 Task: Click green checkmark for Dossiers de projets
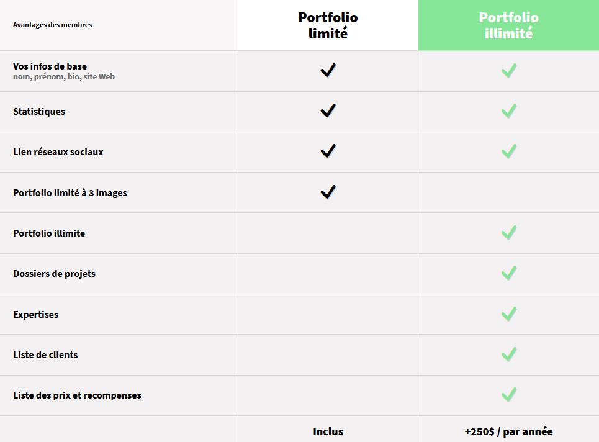pyautogui.click(x=509, y=273)
